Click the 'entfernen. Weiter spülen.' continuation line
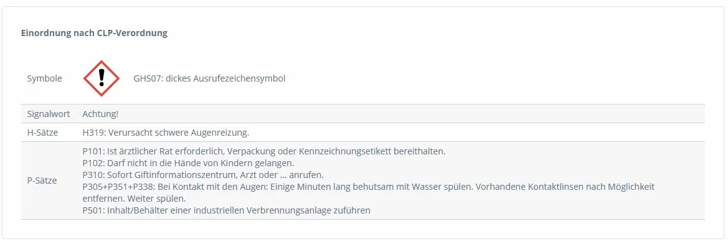This screenshot has height=244, width=728. click(134, 199)
